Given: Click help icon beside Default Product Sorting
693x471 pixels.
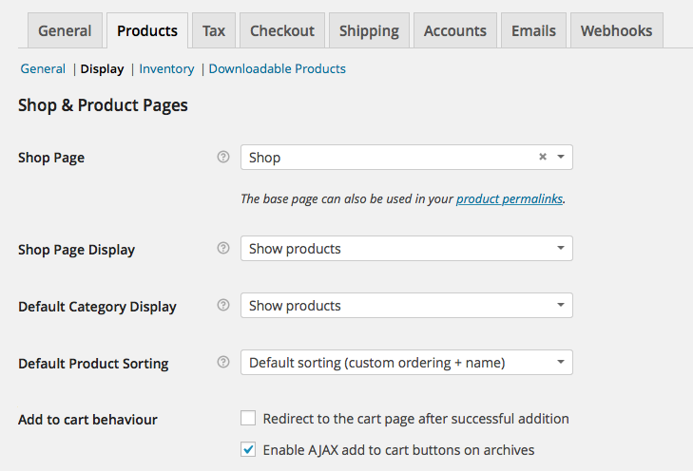Looking at the screenshot, I should click(x=223, y=363).
